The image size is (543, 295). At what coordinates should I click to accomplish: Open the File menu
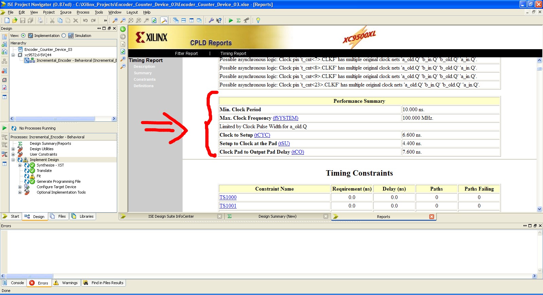tap(11, 12)
